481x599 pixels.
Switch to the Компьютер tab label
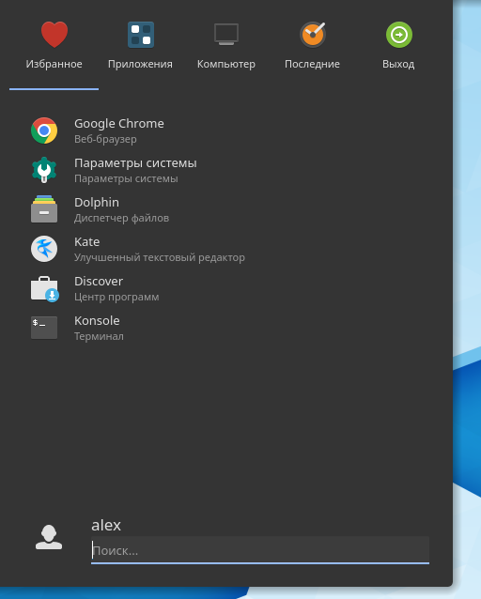point(226,64)
